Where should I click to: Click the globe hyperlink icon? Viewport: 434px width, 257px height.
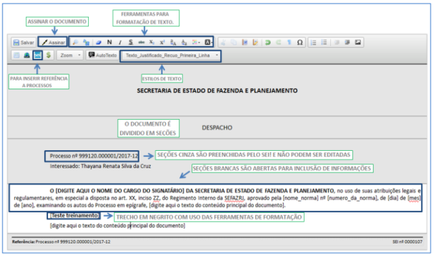pyautogui.click(x=27, y=55)
